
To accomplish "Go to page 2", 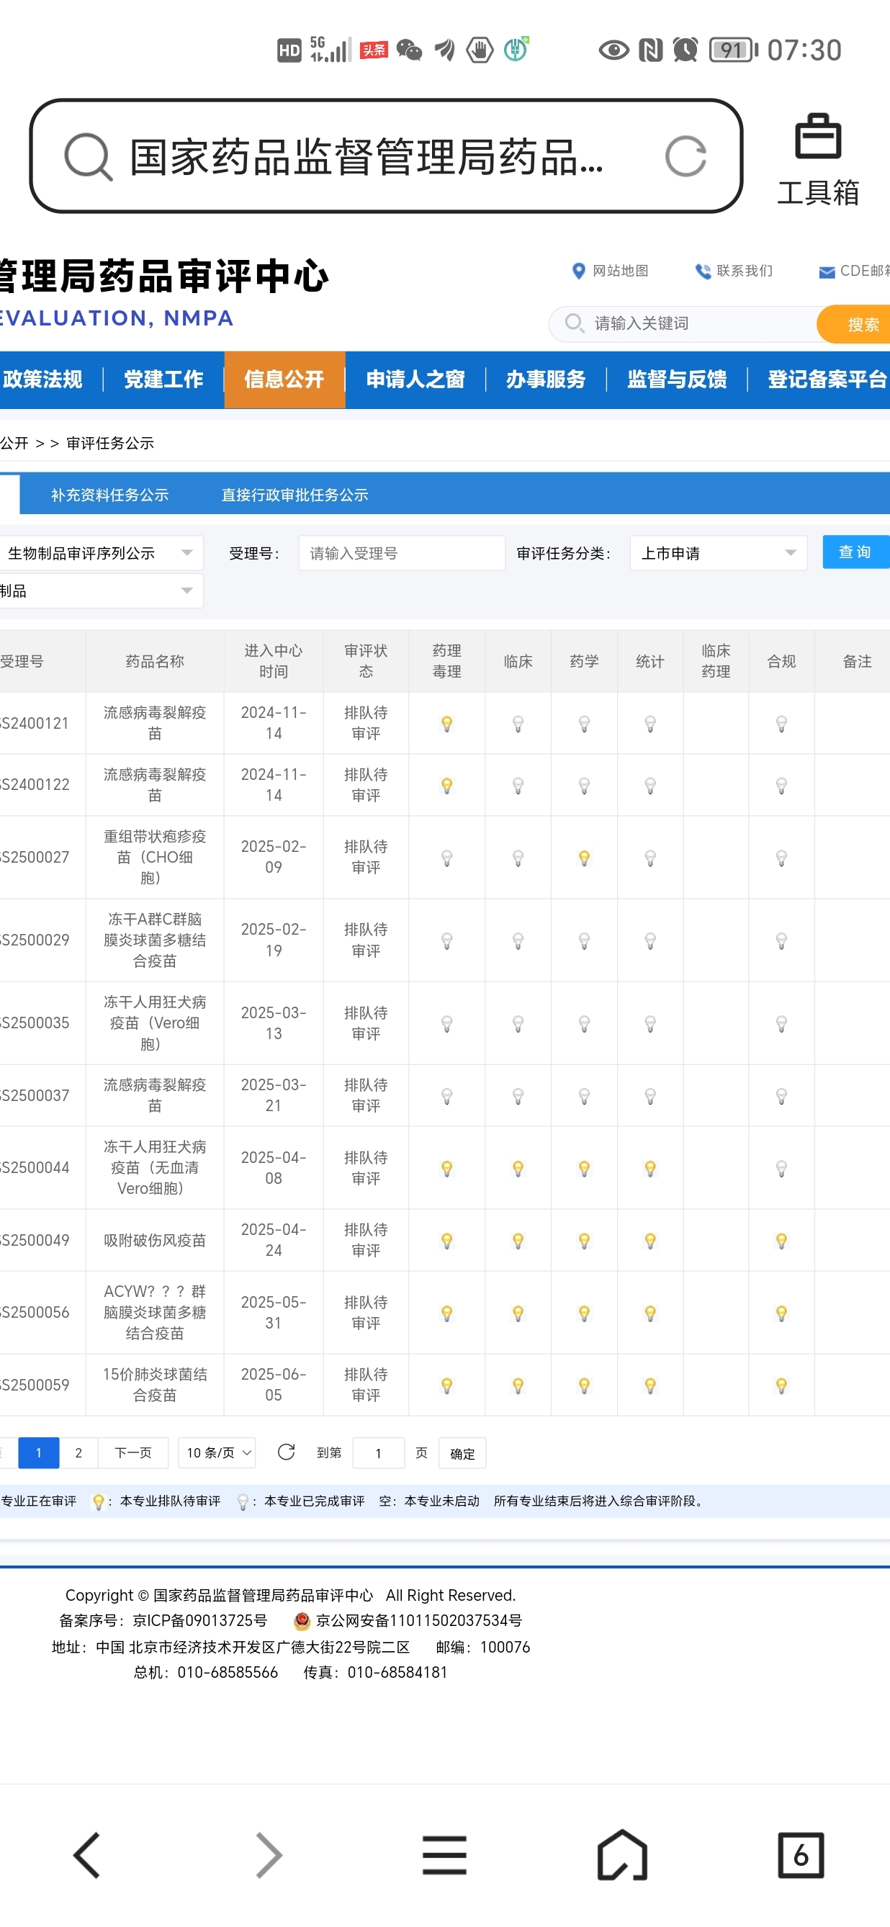I will [78, 1452].
